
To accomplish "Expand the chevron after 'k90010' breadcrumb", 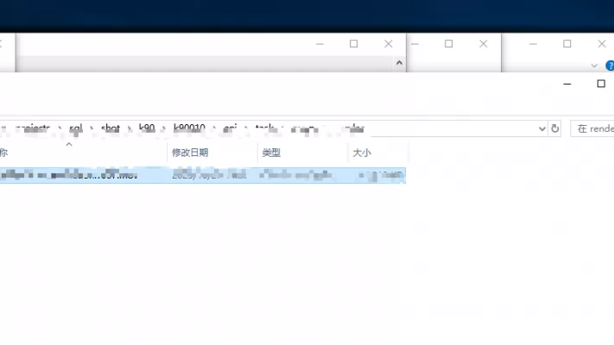I will pyautogui.click(x=214, y=129).
